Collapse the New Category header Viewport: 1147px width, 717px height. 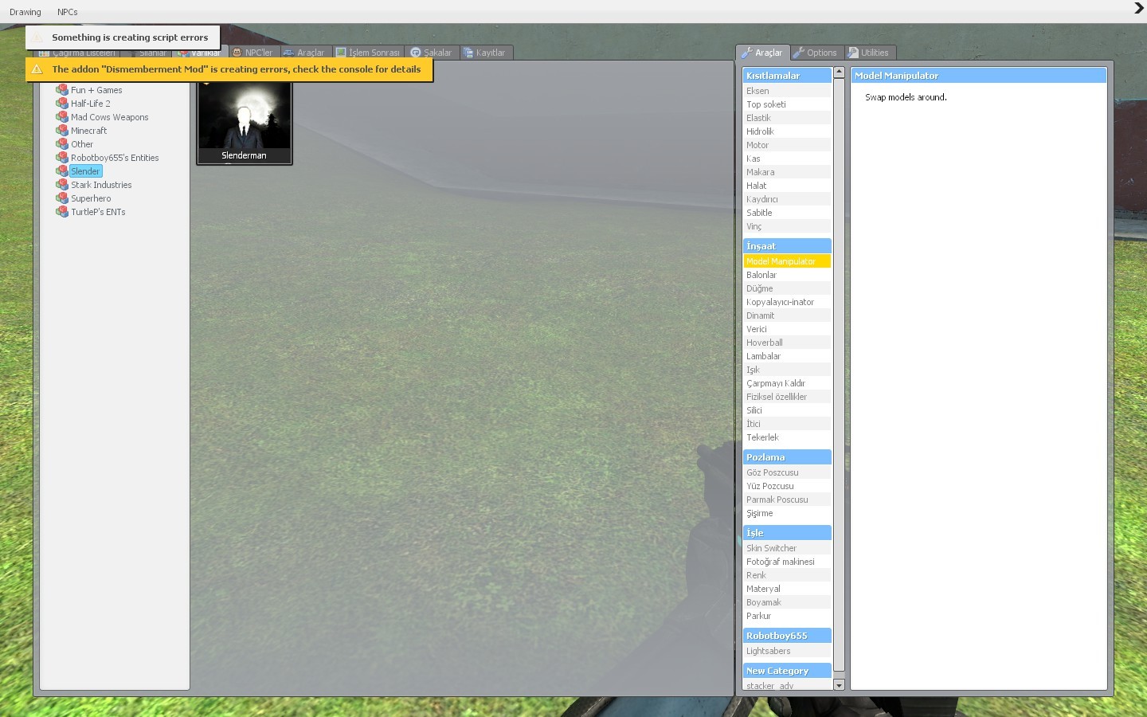coord(787,671)
